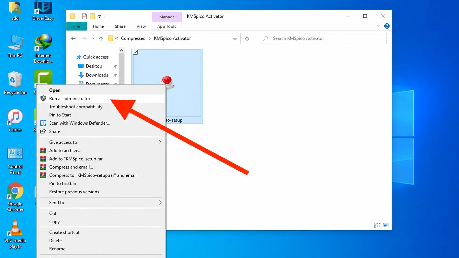Open the File tab
The height and width of the screenshot is (258, 459).
pos(77,26)
